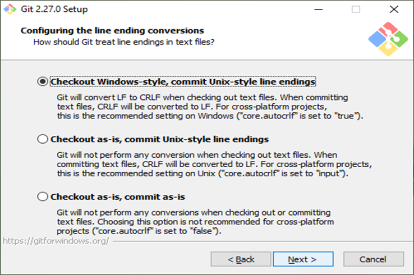
Task: Click the Git icon in the title bar
Action: 10,10
